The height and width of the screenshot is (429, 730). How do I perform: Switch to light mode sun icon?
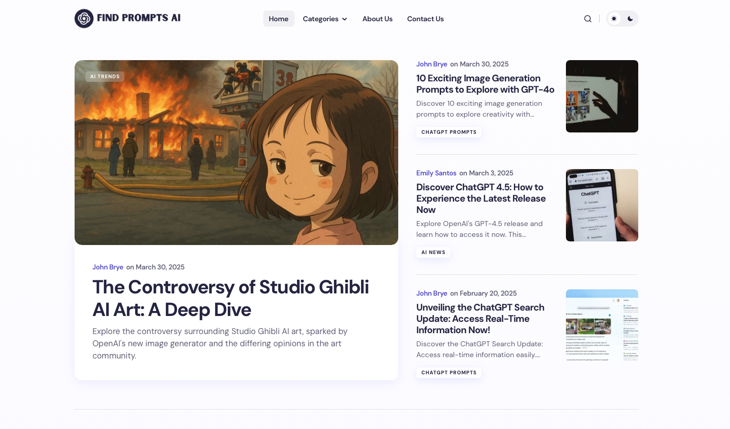[x=614, y=19]
